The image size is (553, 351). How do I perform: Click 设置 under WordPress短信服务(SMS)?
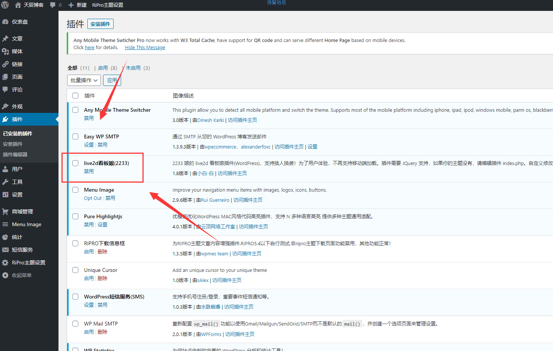click(89, 305)
